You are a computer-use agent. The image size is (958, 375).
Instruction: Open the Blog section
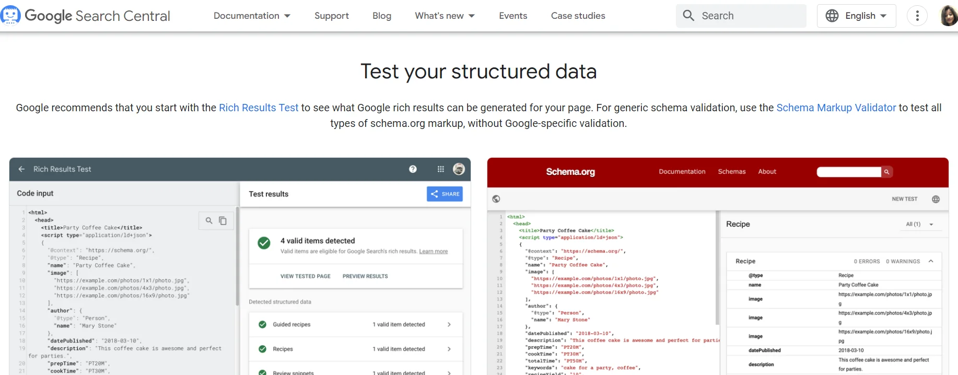point(382,16)
